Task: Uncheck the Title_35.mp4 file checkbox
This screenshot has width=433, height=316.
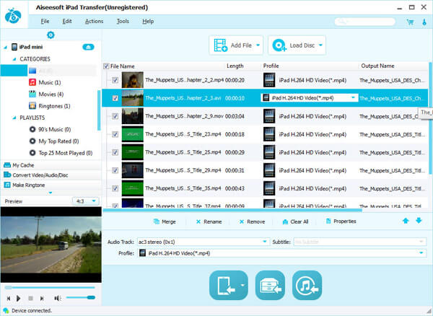Action: 115,188
